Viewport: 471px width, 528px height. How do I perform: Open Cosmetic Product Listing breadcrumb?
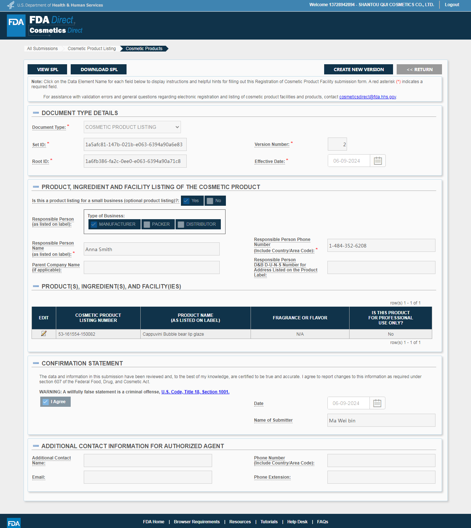(92, 49)
